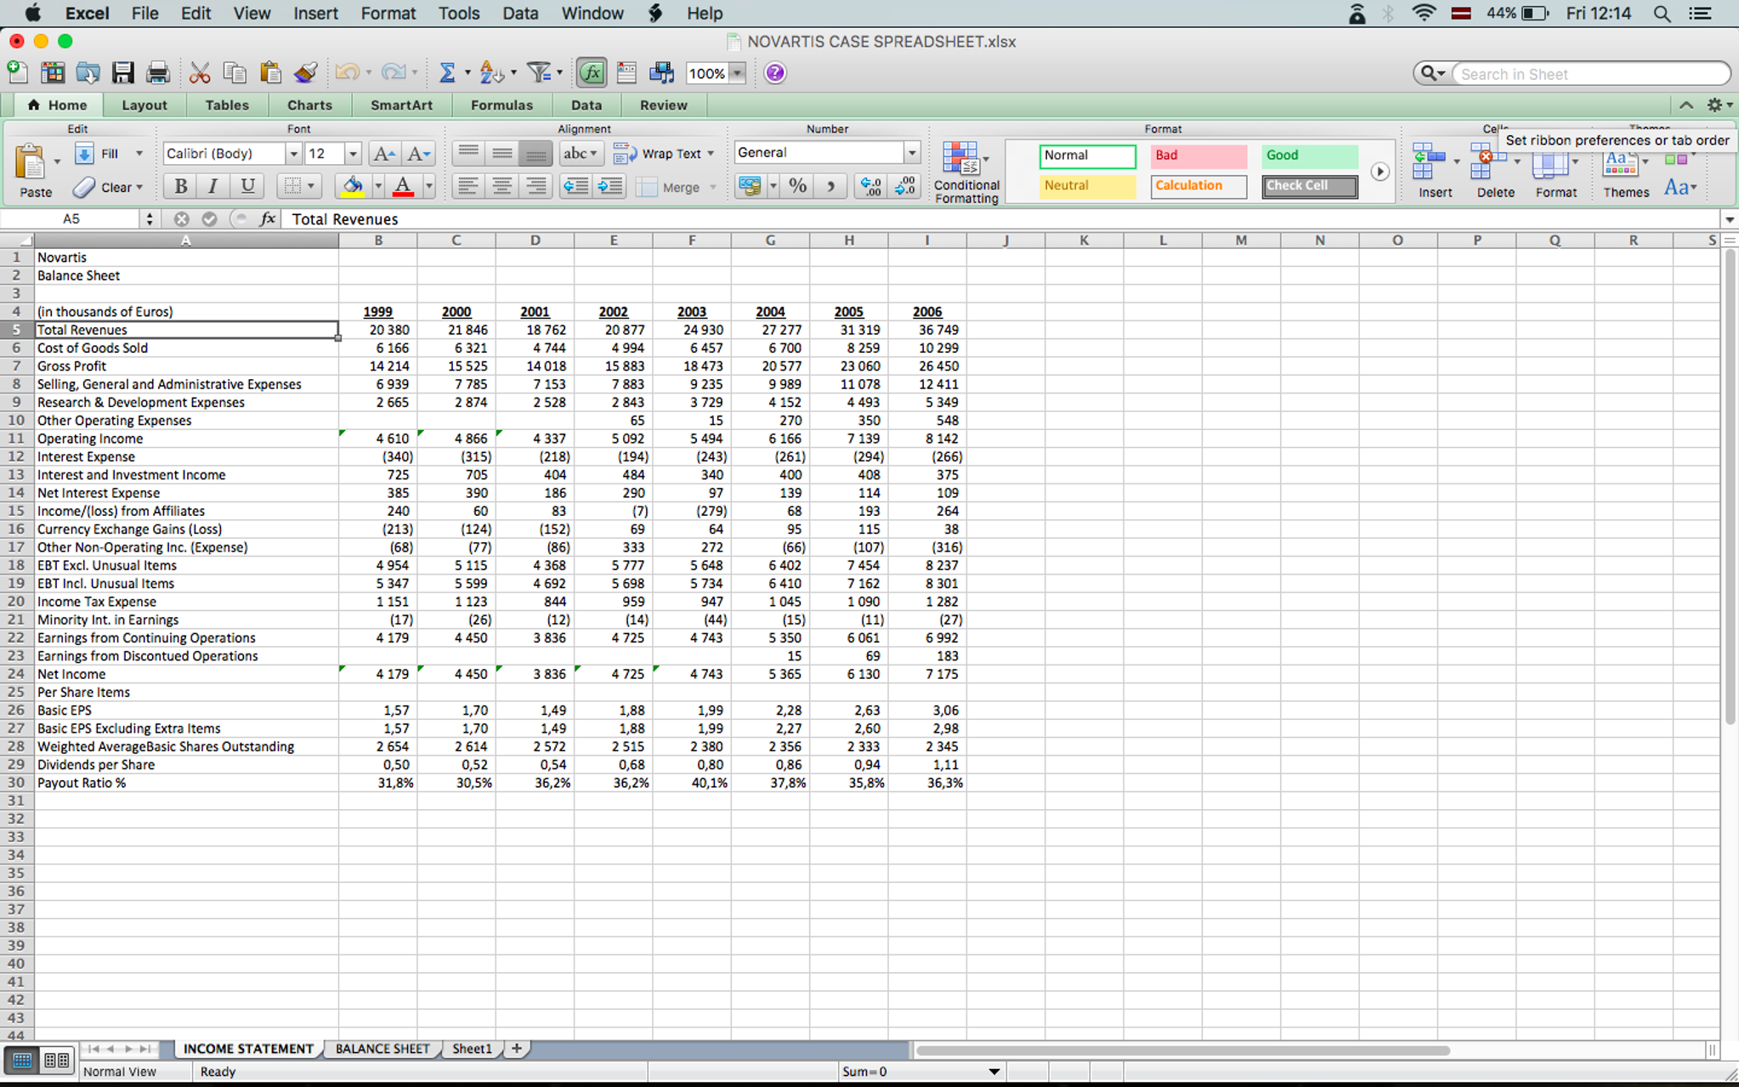Click the Sort A-Z icon

tap(491, 73)
